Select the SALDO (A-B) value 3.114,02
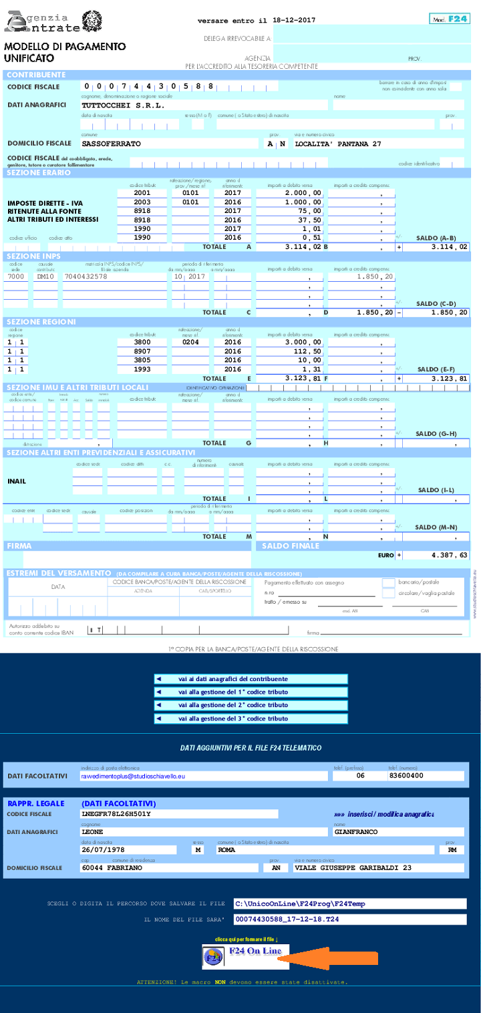 coord(436,247)
